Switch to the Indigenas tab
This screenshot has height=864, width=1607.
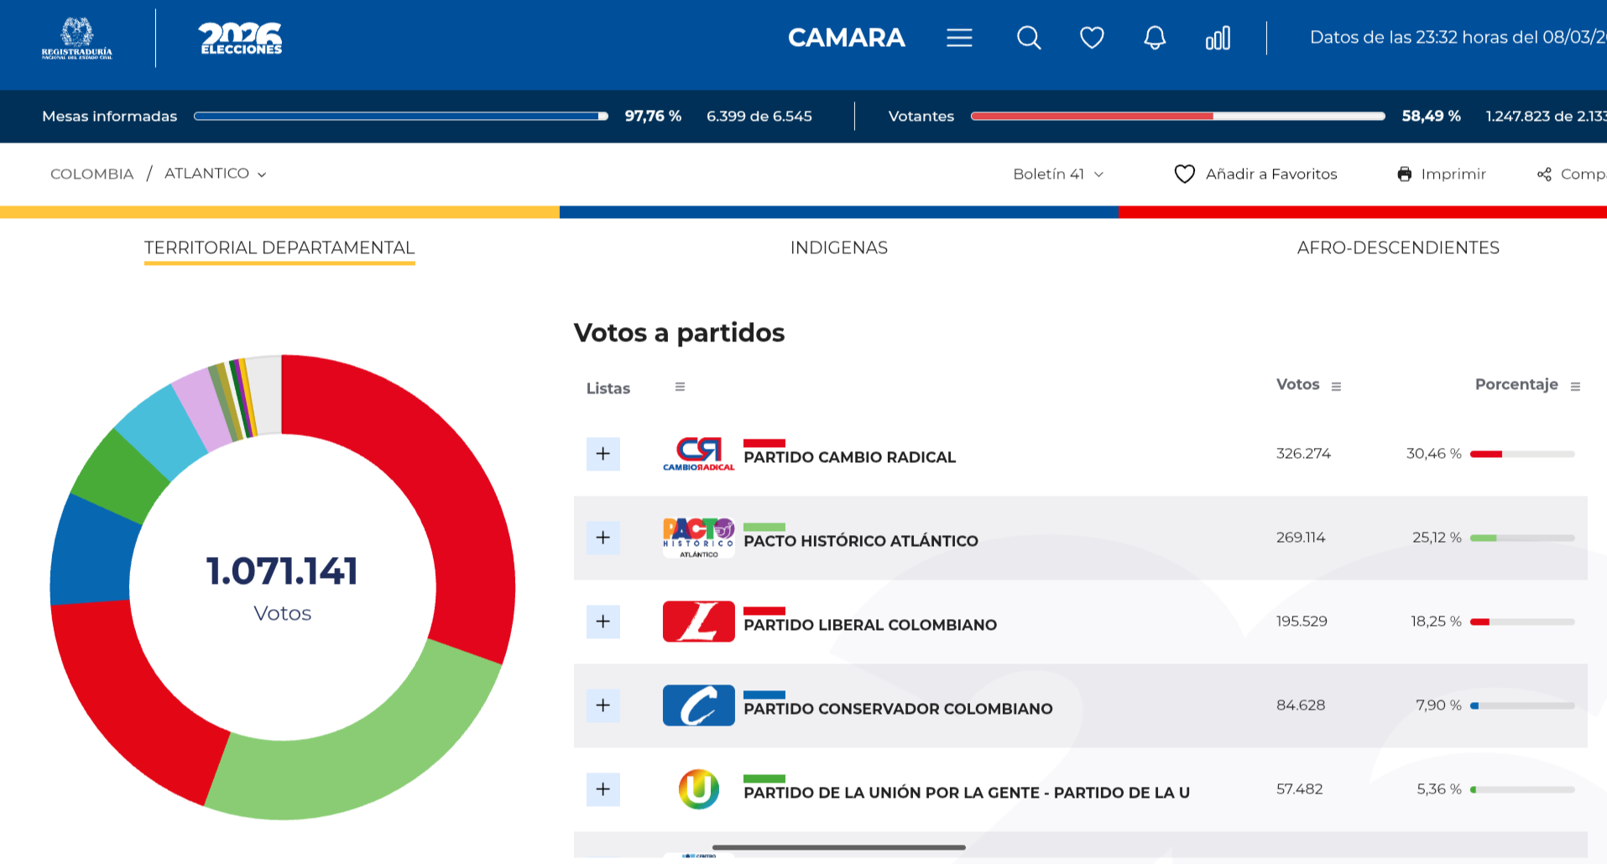tap(839, 247)
